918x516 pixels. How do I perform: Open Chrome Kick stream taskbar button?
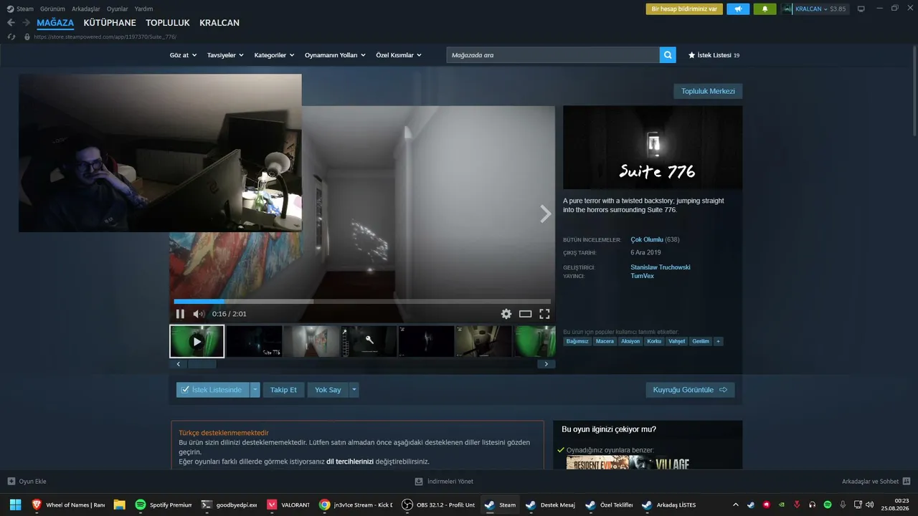pyautogui.click(x=355, y=505)
